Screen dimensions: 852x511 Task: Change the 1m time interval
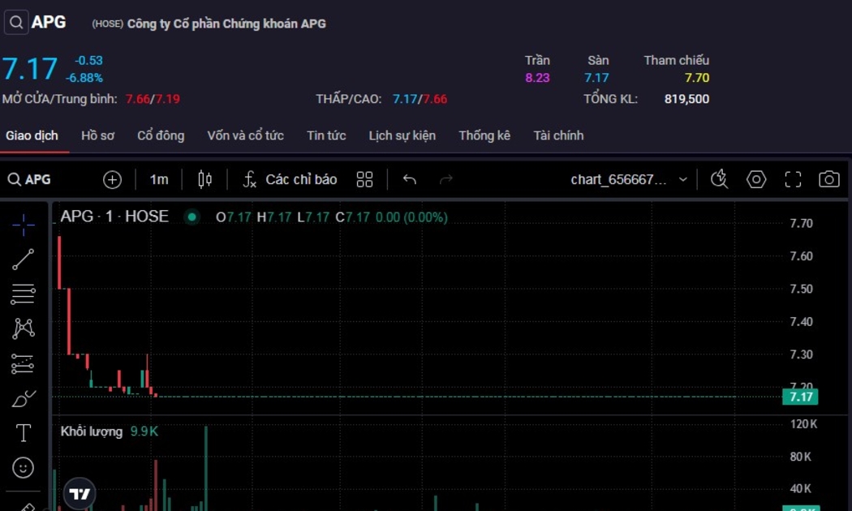point(159,179)
